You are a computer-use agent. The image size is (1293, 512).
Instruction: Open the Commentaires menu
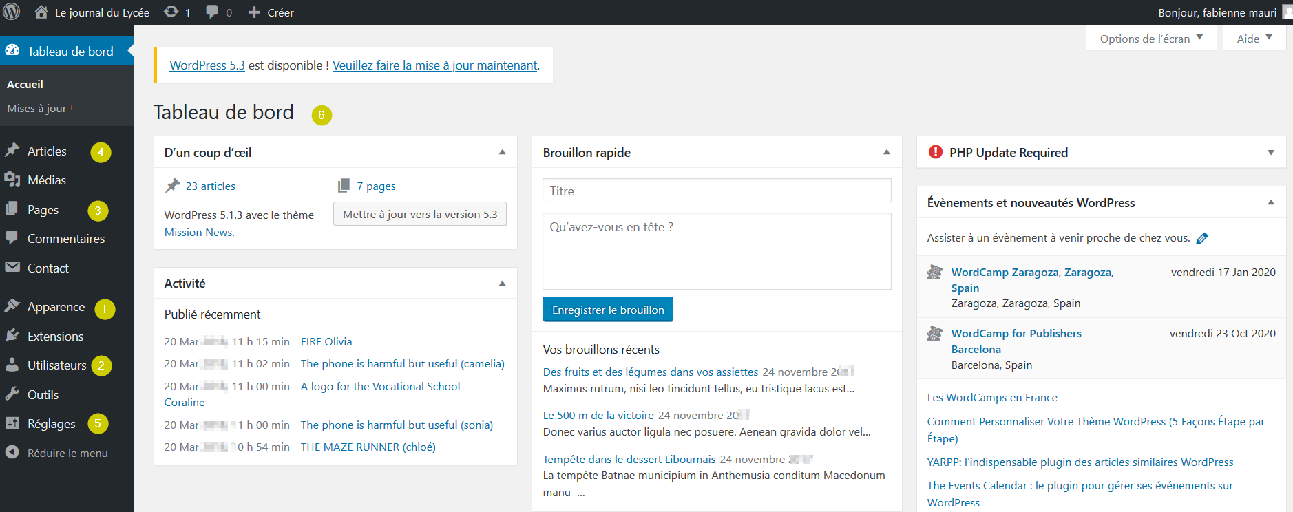(x=67, y=238)
